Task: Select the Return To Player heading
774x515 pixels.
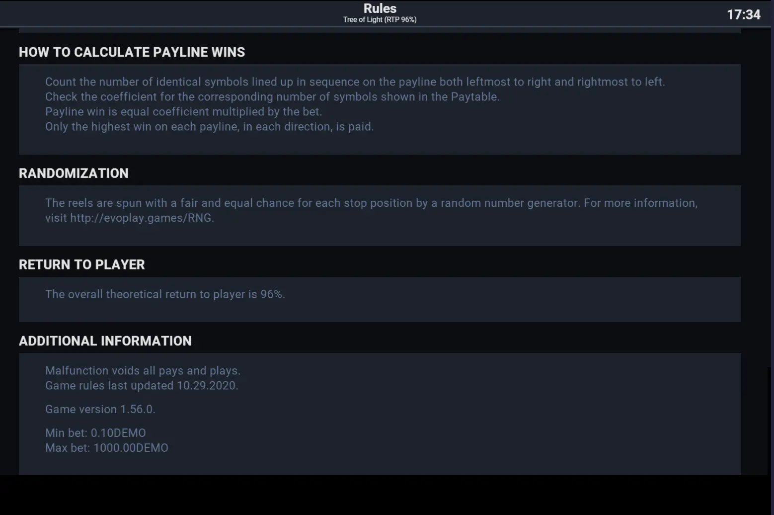Action: (x=82, y=264)
